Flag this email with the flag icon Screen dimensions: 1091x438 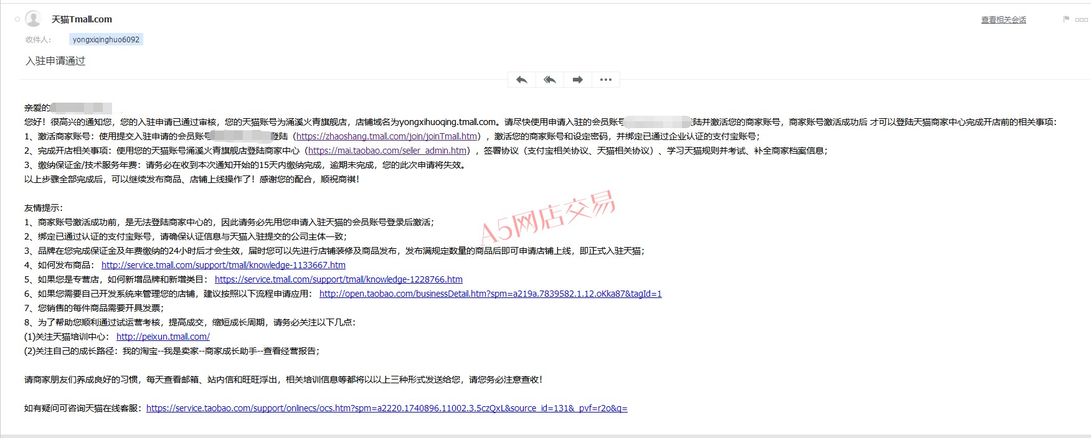[1066, 19]
